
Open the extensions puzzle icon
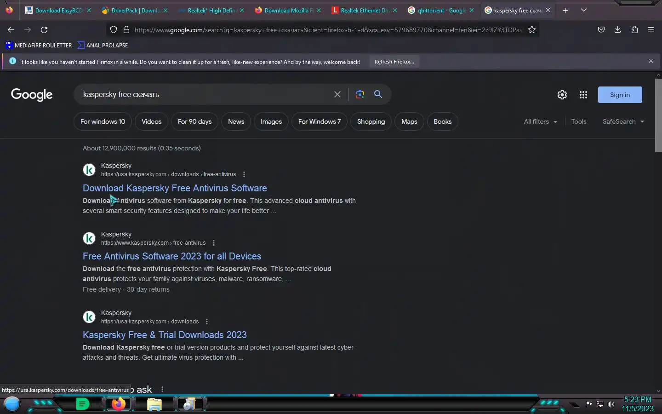click(x=634, y=30)
